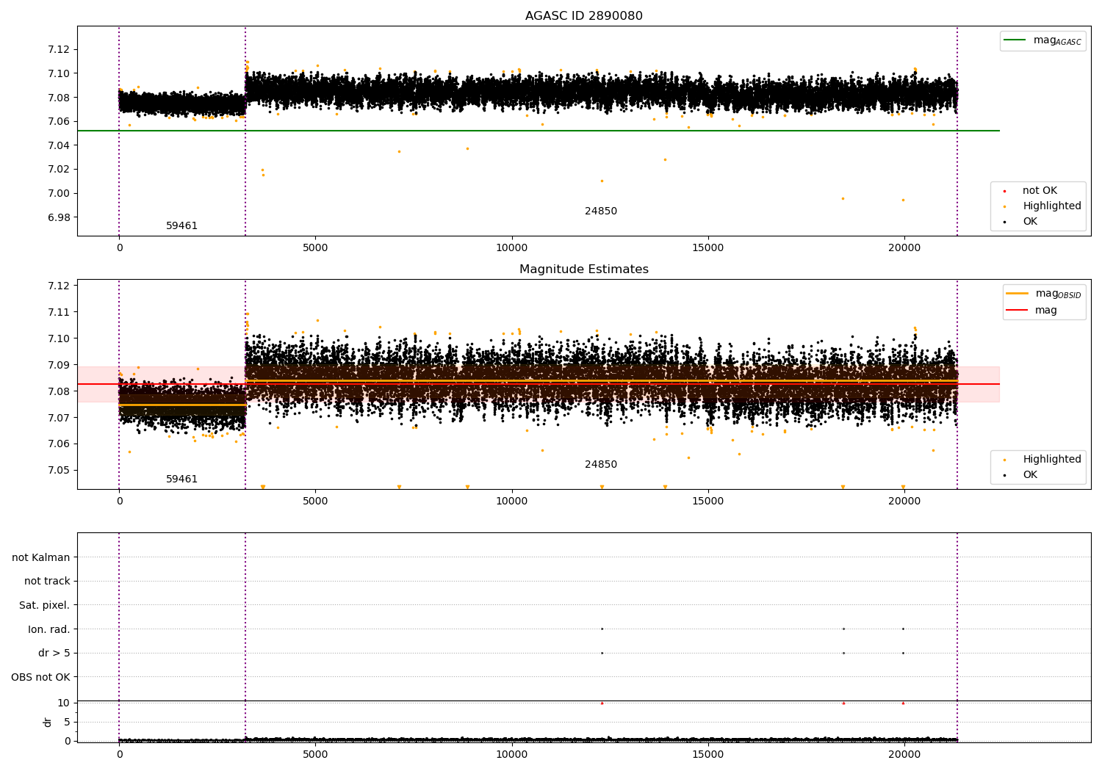The height and width of the screenshot is (771, 1102).
Task: Click the green mag AGASC legend line swatch
Action: pos(1015,40)
